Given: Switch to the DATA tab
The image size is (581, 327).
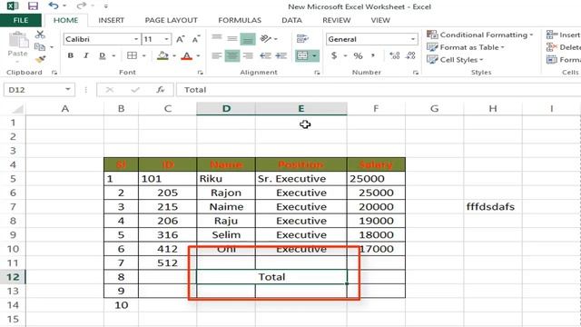Looking at the screenshot, I should [x=291, y=20].
